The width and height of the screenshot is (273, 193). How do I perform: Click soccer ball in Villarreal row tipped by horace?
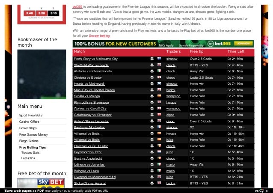tap(152, 134)
